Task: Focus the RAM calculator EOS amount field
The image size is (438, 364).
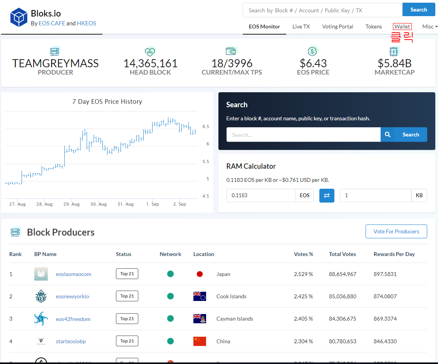Action: 261,195
